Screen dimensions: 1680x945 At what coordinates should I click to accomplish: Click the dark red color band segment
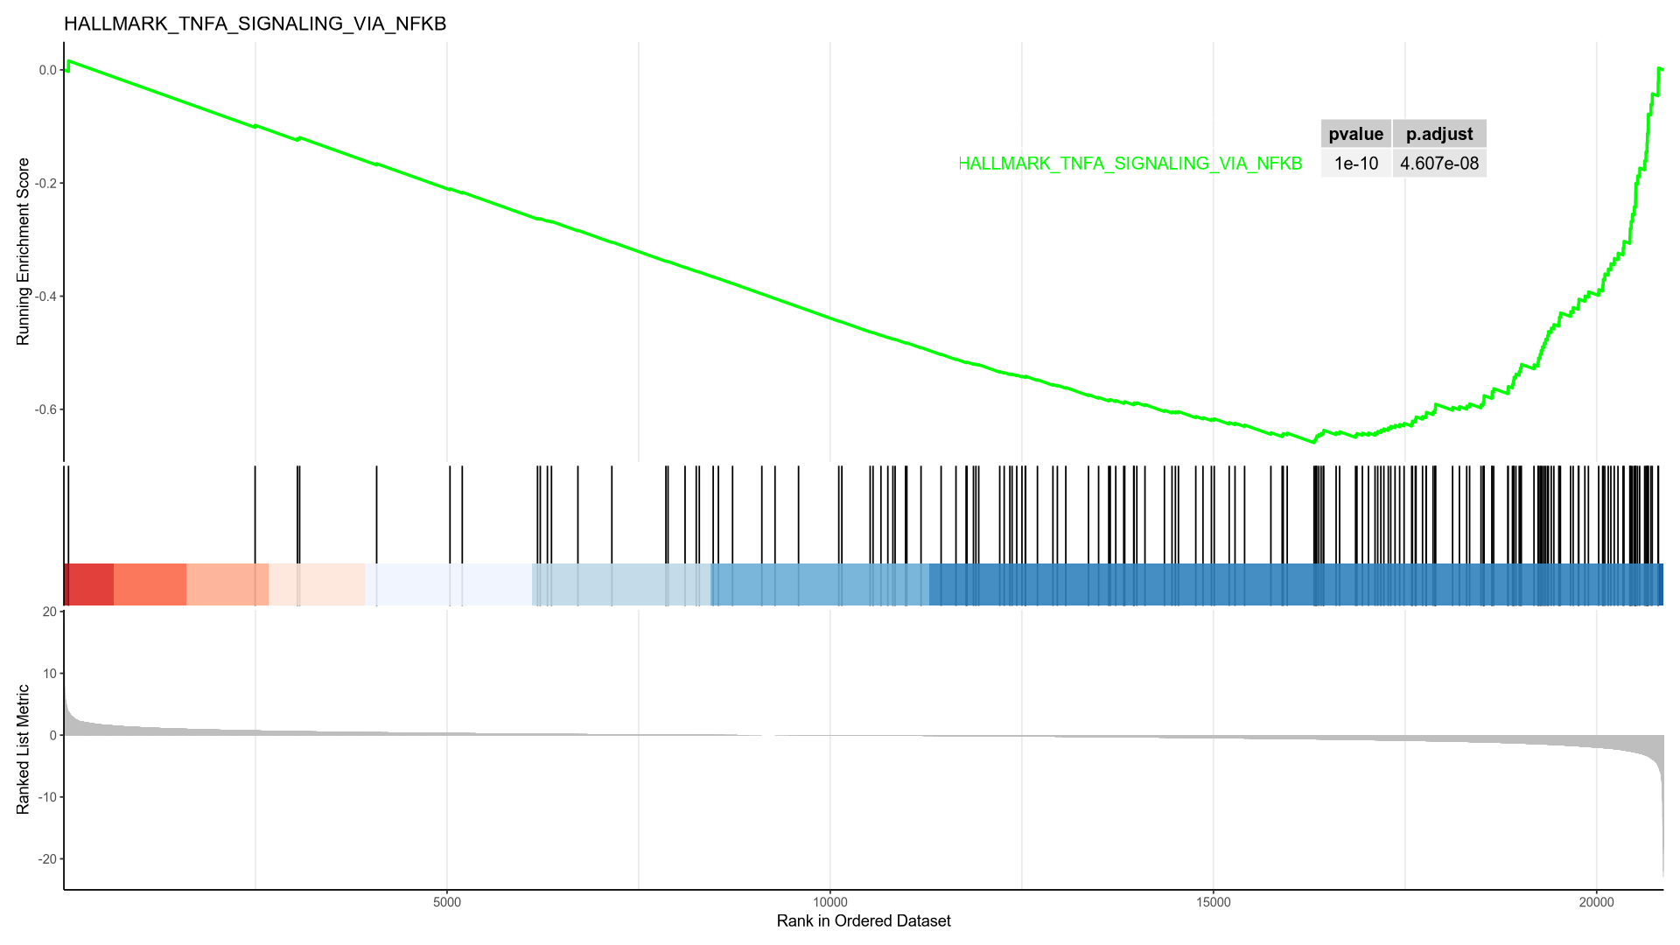[90, 584]
